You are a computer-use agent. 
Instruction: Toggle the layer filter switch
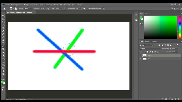click(177, 45)
